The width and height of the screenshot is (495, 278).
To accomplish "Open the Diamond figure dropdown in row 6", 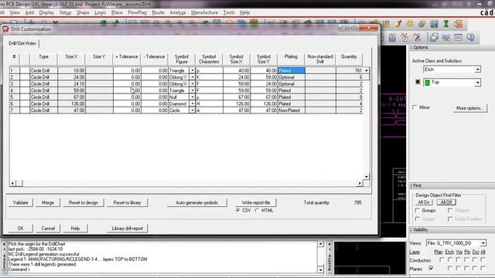I will pos(193,103).
